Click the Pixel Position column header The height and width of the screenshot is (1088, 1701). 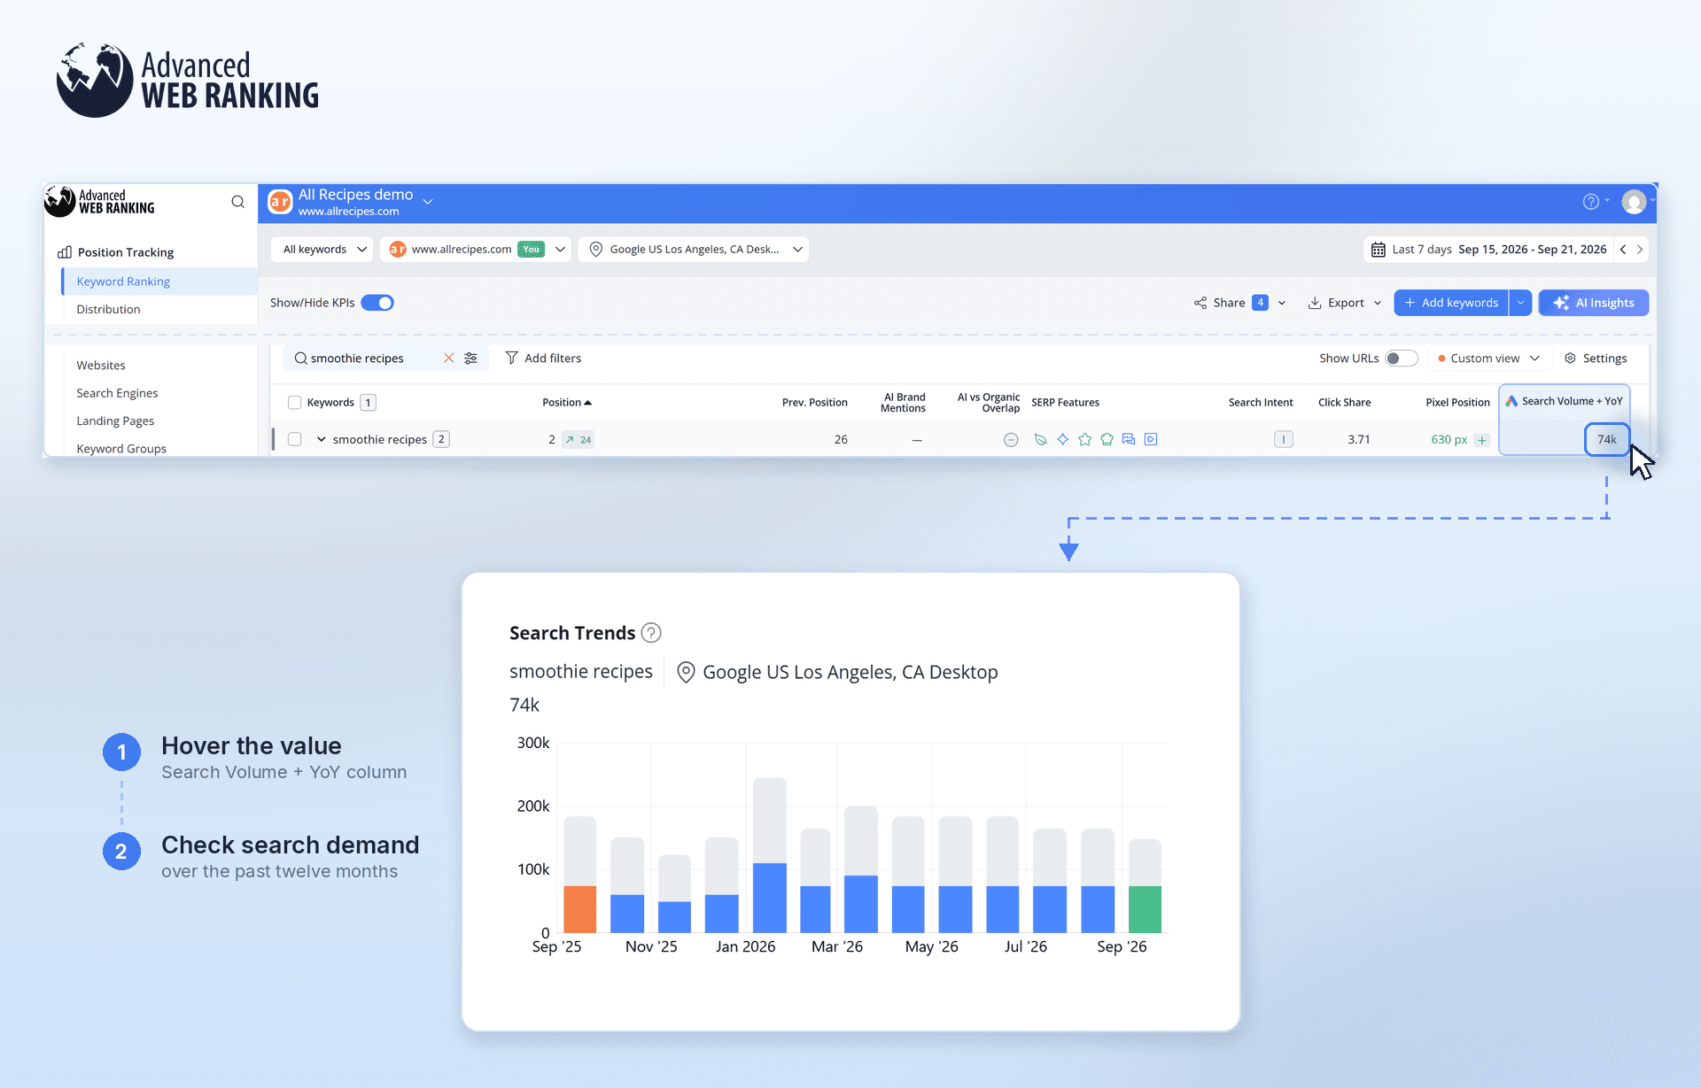pos(1457,403)
